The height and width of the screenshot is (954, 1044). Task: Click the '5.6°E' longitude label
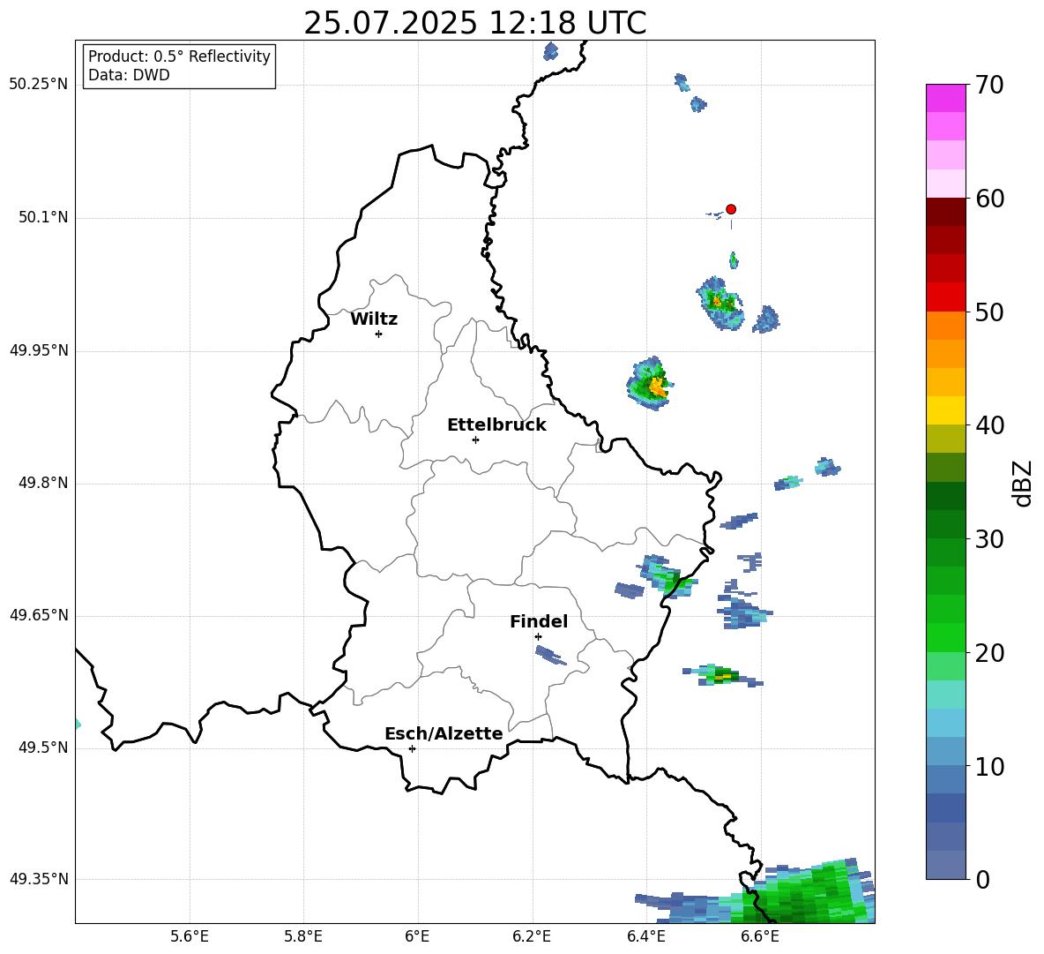(x=190, y=936)
